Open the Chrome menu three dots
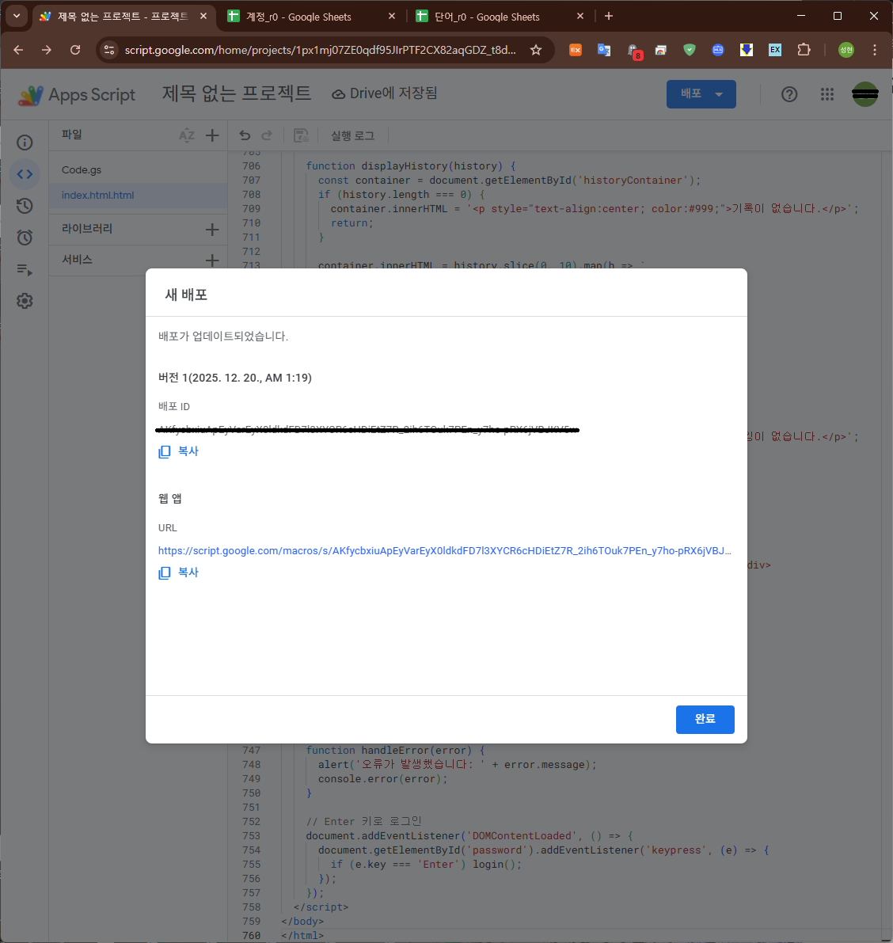 [874, 50]
